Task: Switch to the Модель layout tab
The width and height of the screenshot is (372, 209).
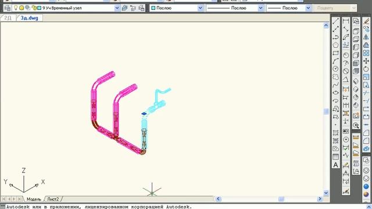Action: (34, 199)
